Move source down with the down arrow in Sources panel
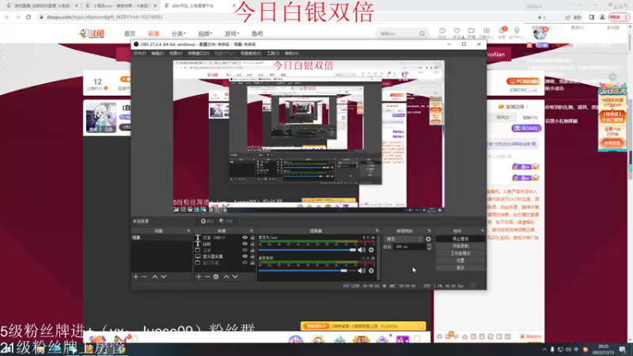633x356 pixels. tap(235, 276)
